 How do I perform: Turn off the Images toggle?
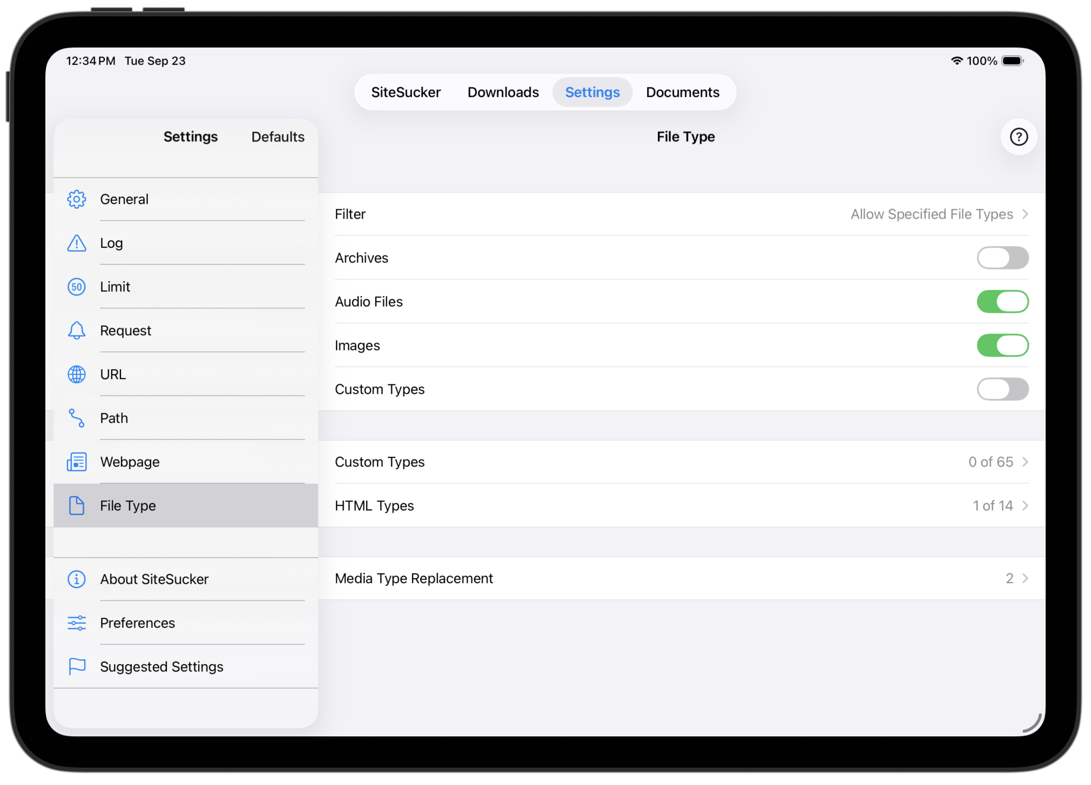coord(1002,346)
